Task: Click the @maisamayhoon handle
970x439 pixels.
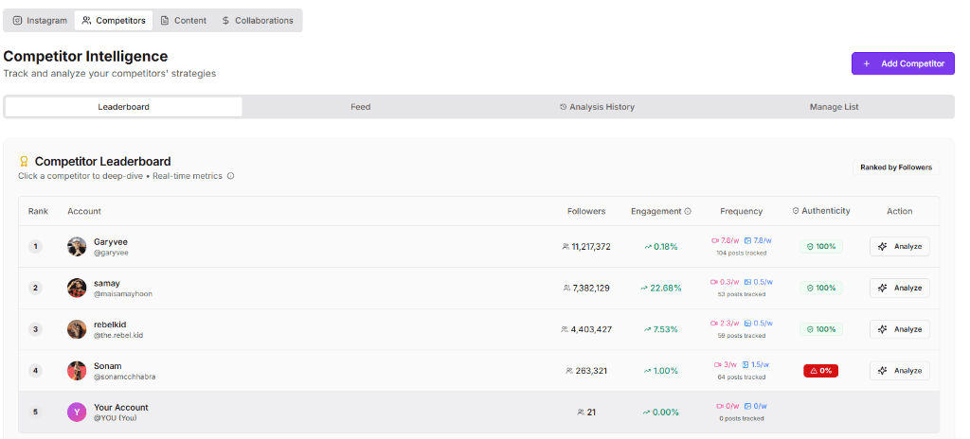Action: [123, 294]
